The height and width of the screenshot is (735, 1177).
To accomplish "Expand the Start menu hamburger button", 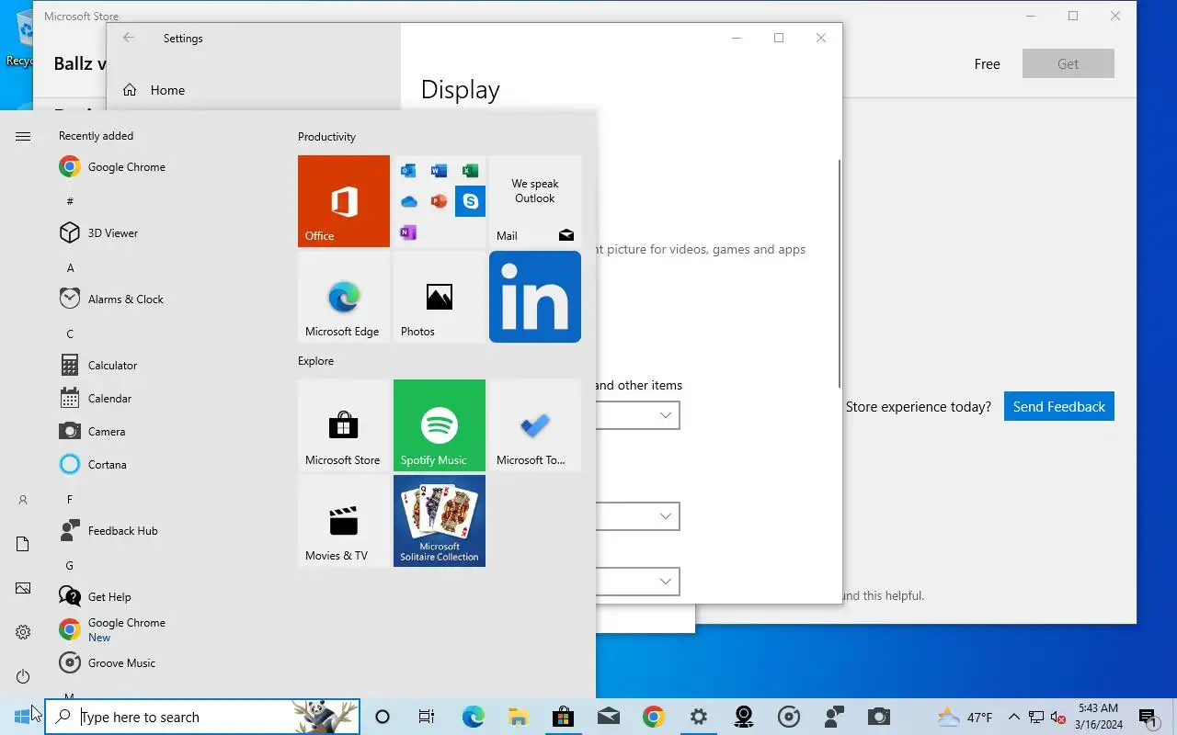I will click(x=23, y=136).
